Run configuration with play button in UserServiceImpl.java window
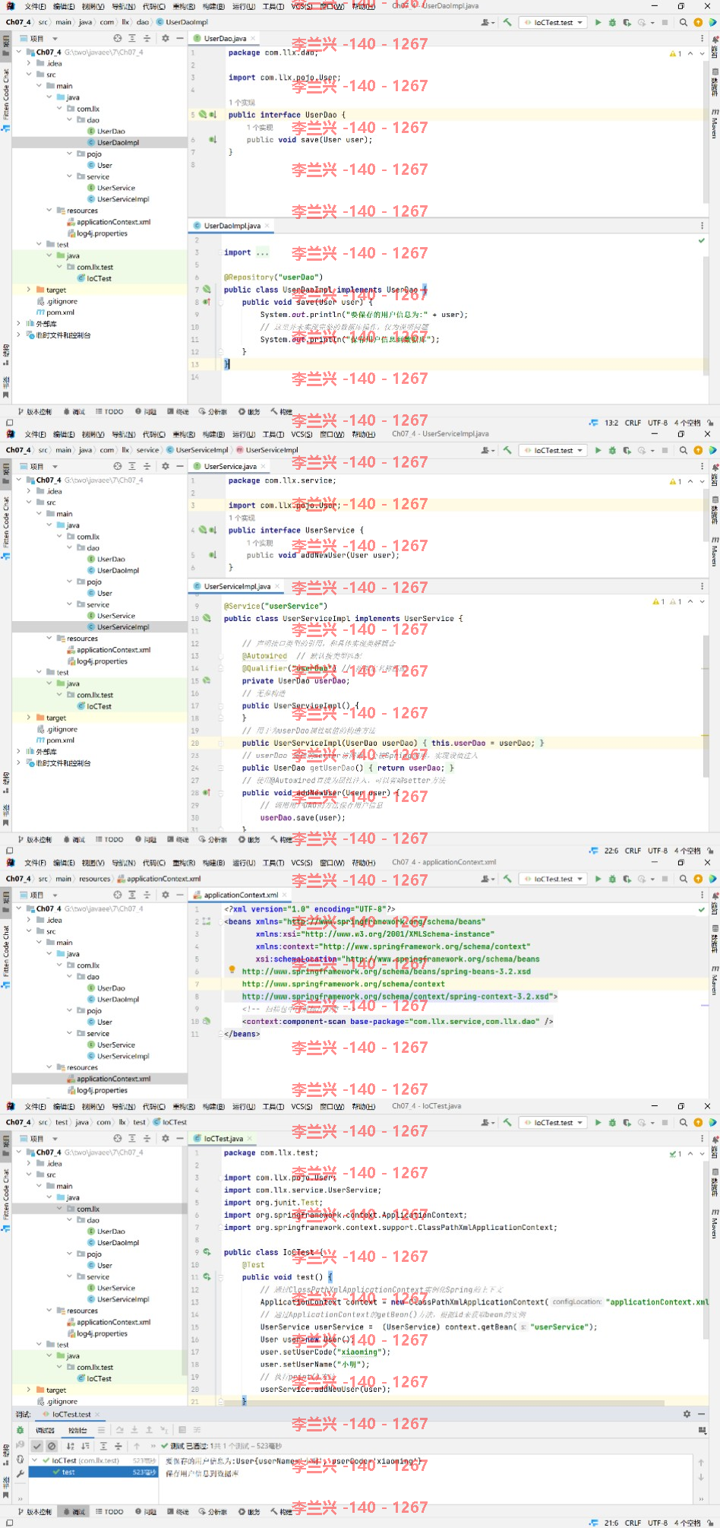The image size is (720, 1528). click(x=598, y=451)
